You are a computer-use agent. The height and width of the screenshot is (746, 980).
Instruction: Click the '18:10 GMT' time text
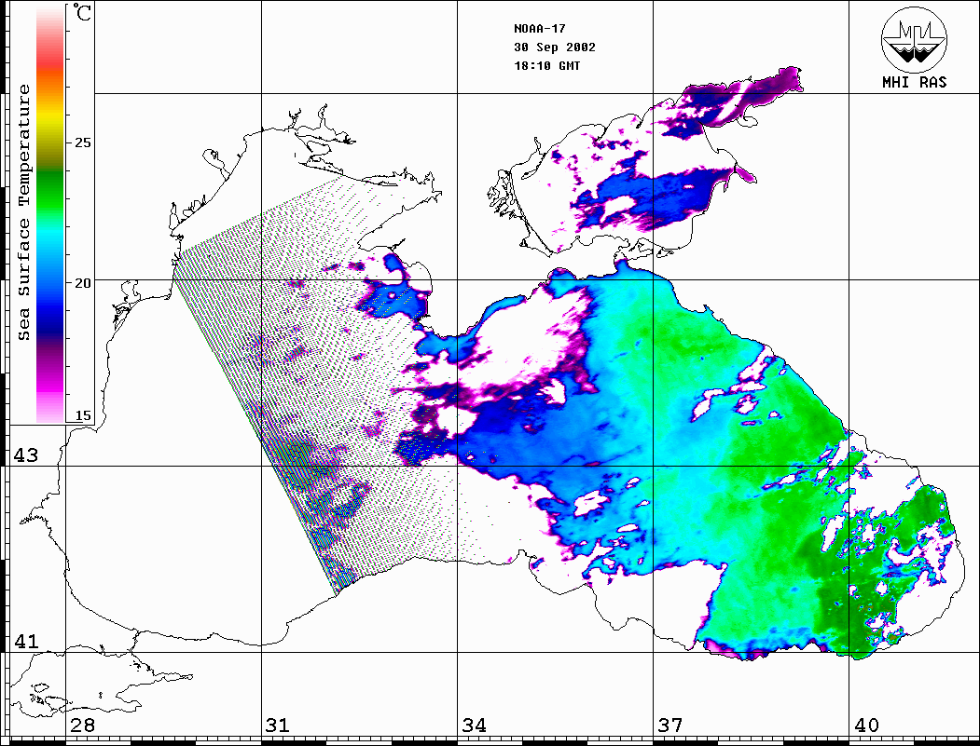tap(546, 65)
